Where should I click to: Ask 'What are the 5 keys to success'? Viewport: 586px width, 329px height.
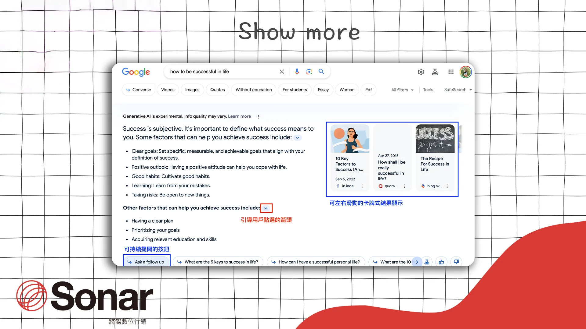coord(218,262)
